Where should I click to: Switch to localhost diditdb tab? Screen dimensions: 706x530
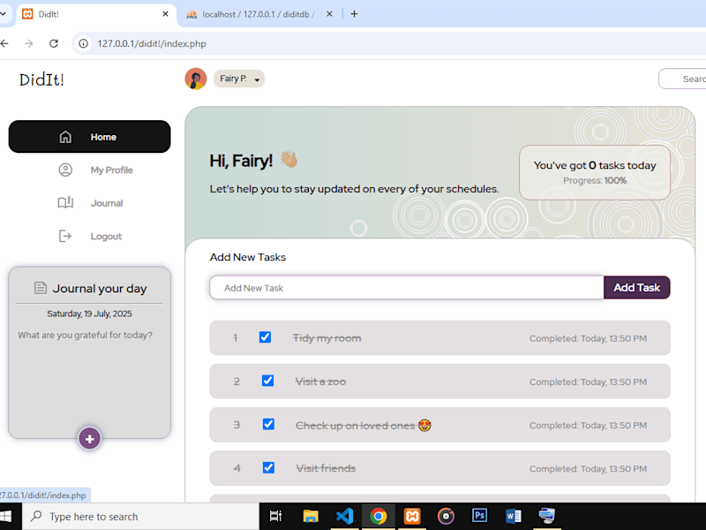259,14
